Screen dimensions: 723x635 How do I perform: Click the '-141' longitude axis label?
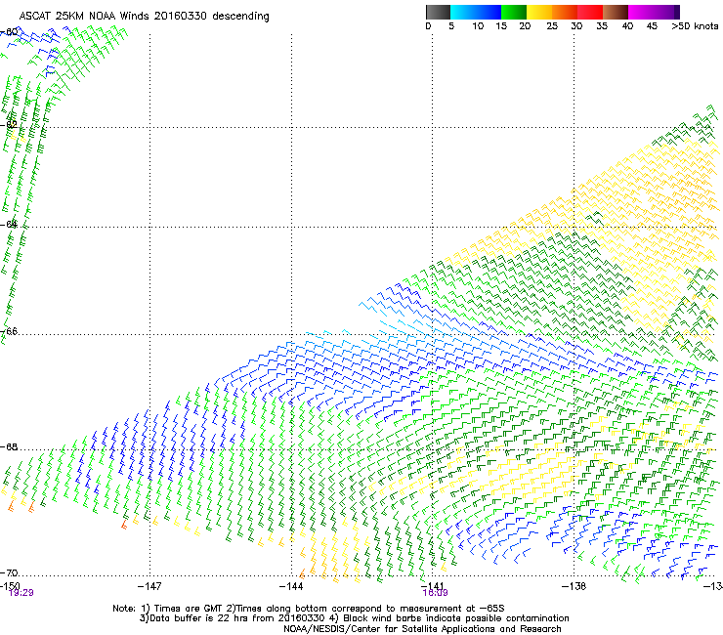point(433,585)
